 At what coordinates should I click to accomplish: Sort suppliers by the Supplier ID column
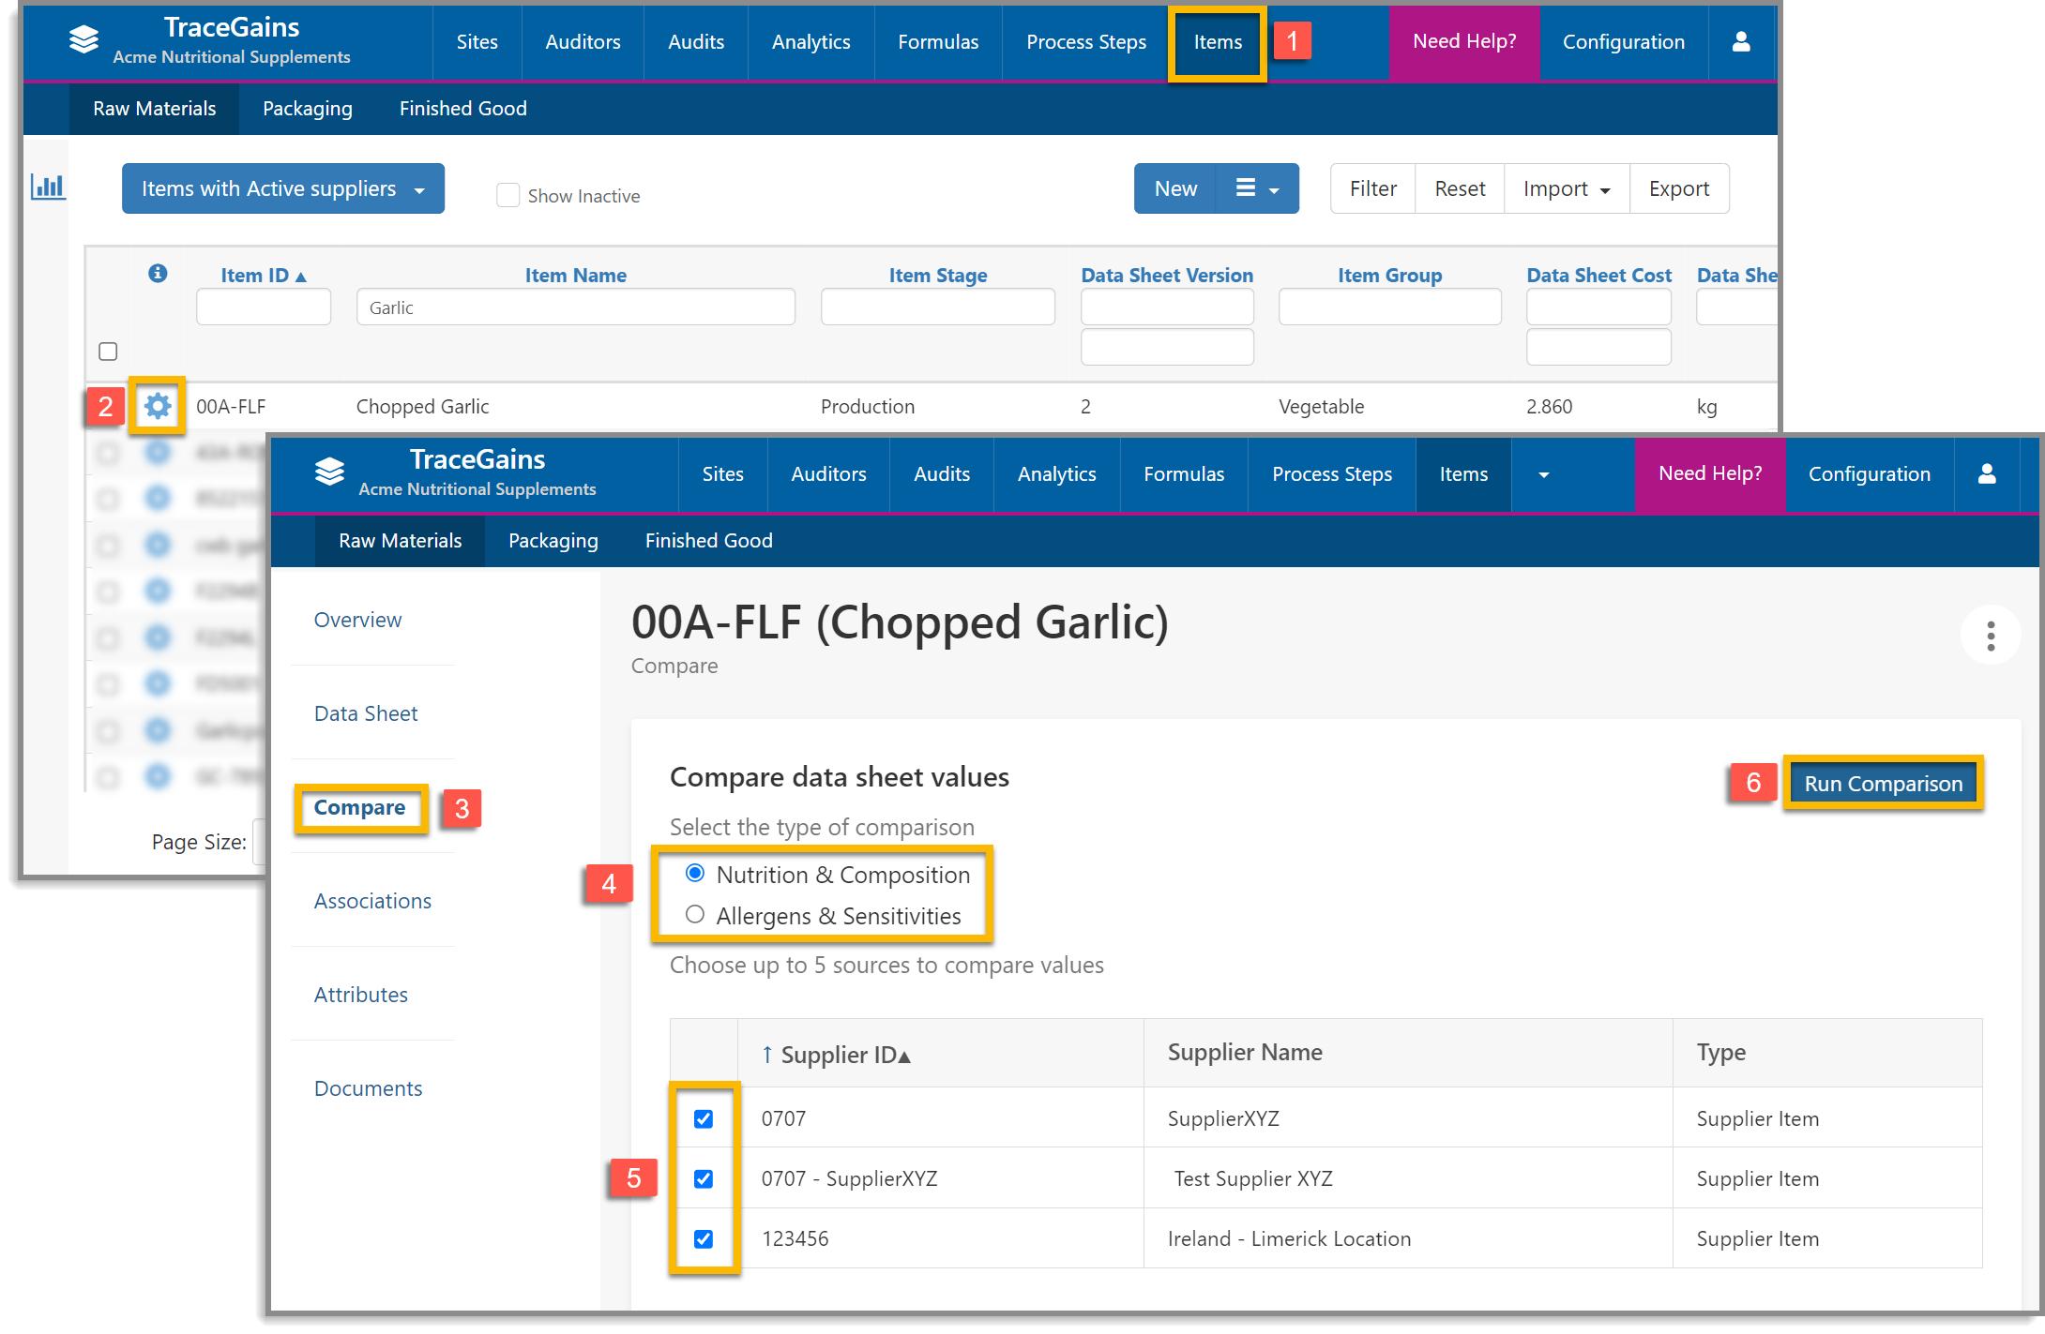[836, 1055]
